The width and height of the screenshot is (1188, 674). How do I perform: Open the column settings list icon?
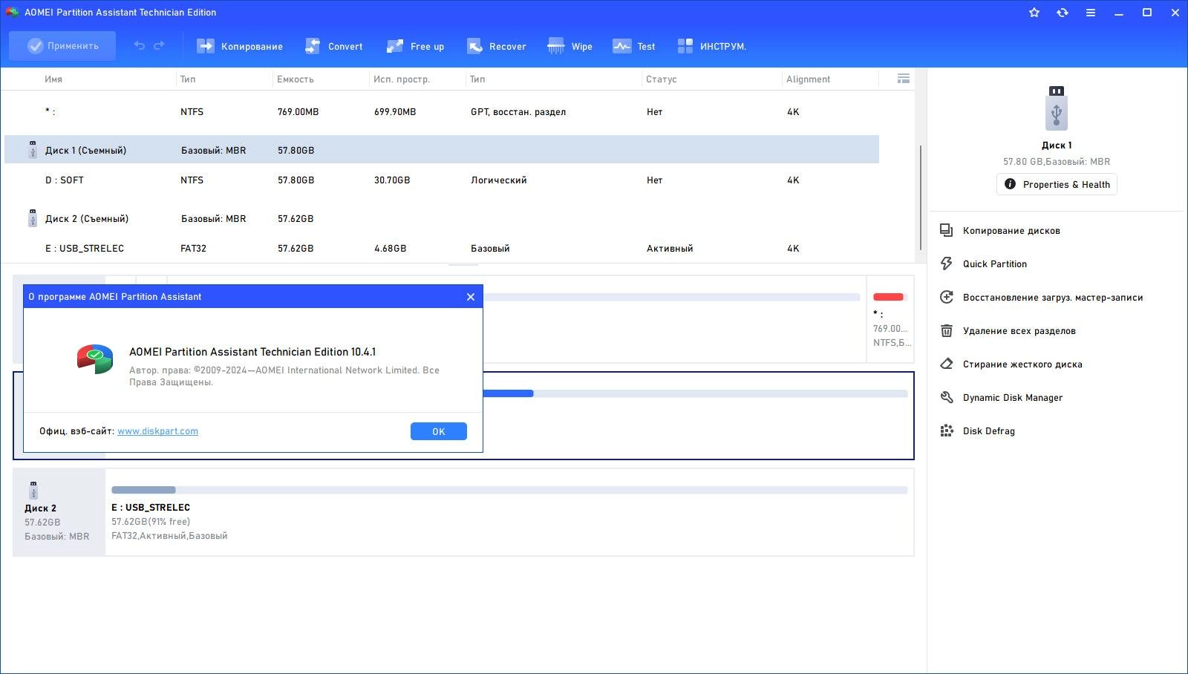click(x=904, y=79)
